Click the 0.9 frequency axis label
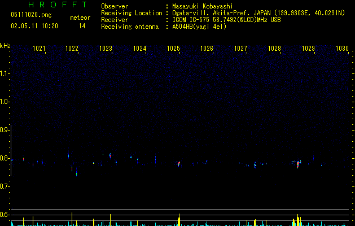The width and height of the screenshot is (355, 226). pyautogui.click(x=5, y=129)
